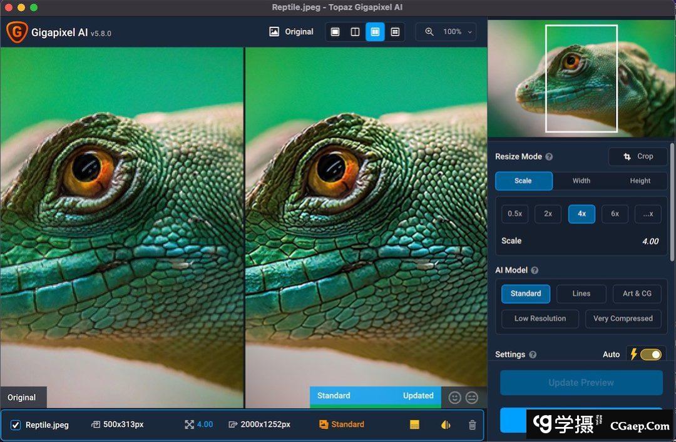Open the custom ...x scale option
The image size is (676, 442).
pyautogui.click(x=647, y=214)
